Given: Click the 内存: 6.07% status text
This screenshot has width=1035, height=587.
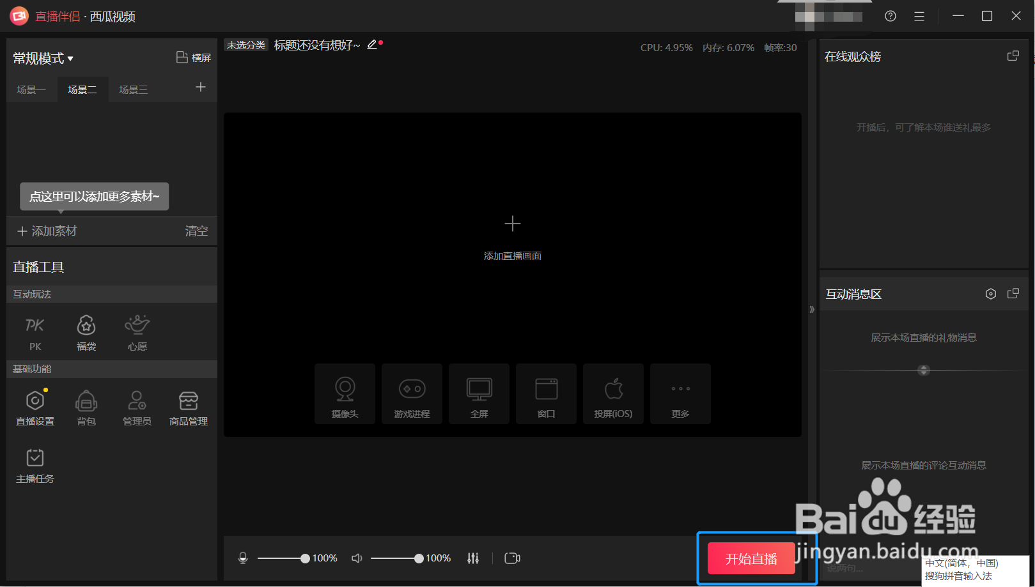Looking at the screenshot, I should pyautogui.click(x=729, y=48).
